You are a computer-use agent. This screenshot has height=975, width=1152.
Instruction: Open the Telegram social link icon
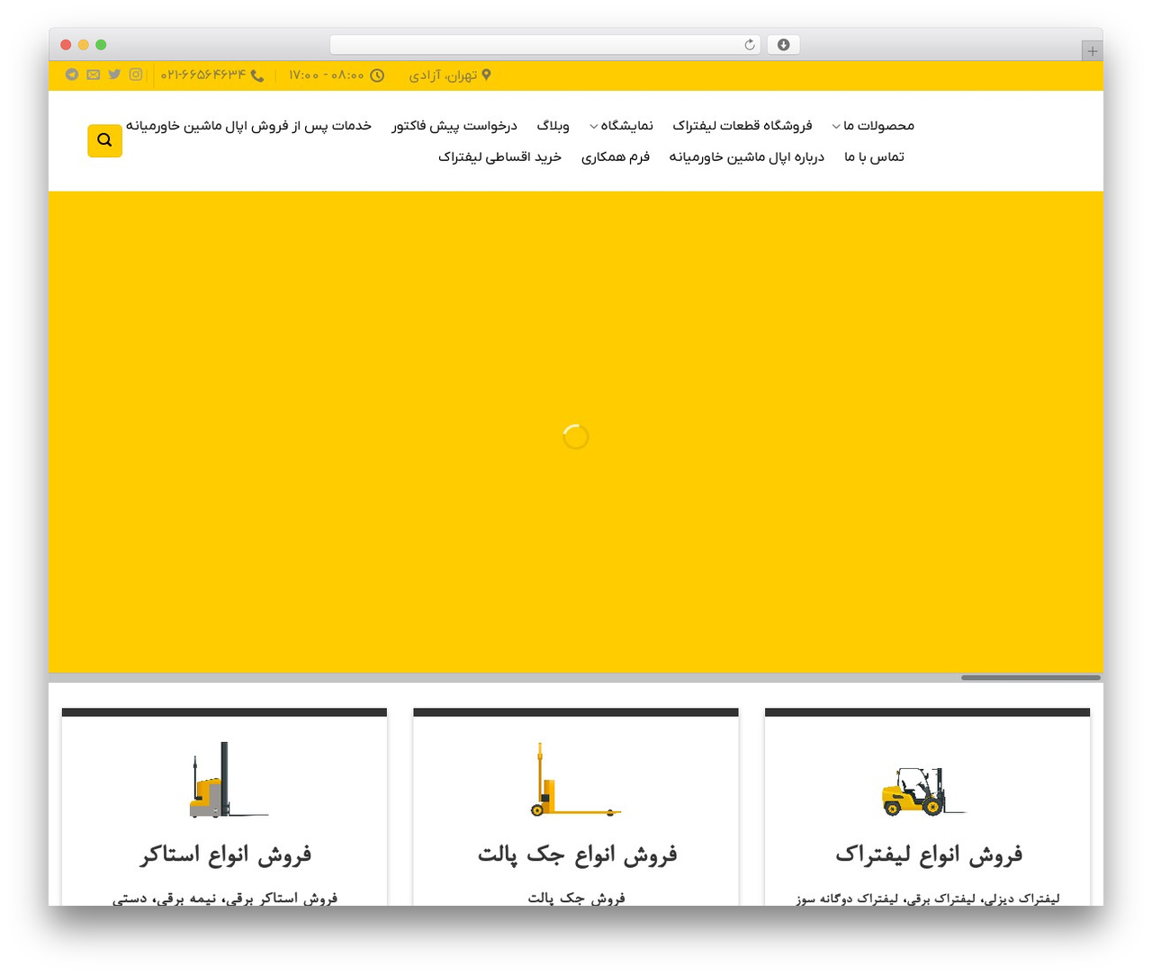click(72, 75)
